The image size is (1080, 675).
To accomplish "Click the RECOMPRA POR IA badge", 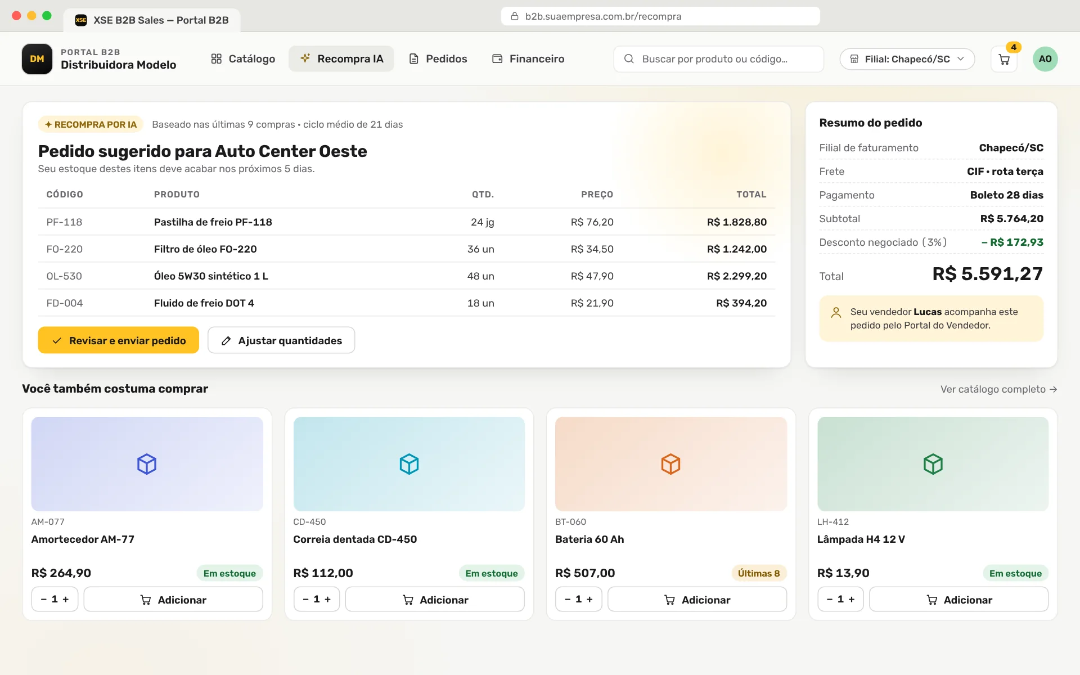I will (91, 124).
